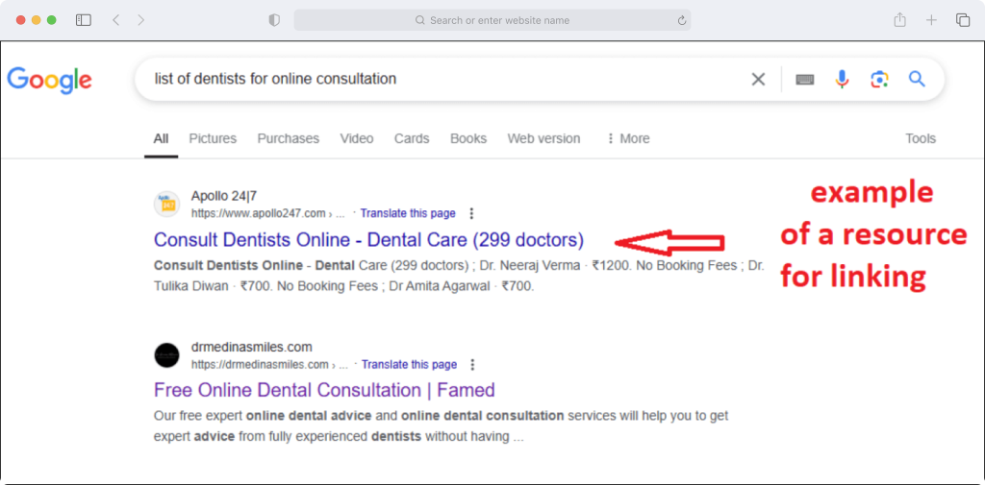
Task: Add a new tab with plus icon
Action: pyautogui.click(x=931, y=20)
